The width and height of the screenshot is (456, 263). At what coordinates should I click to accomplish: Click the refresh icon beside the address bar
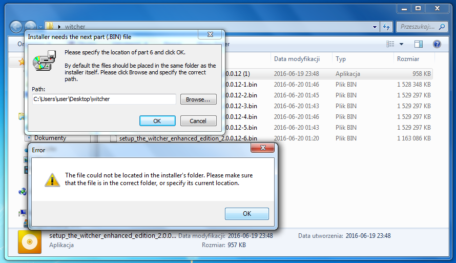pyautogui.click(x=386, y=27)
